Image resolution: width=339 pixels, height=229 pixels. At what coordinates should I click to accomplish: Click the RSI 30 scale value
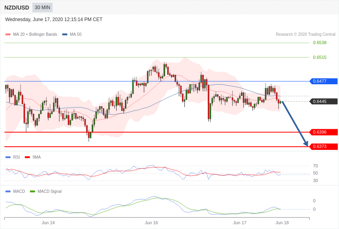click(315, 180)
